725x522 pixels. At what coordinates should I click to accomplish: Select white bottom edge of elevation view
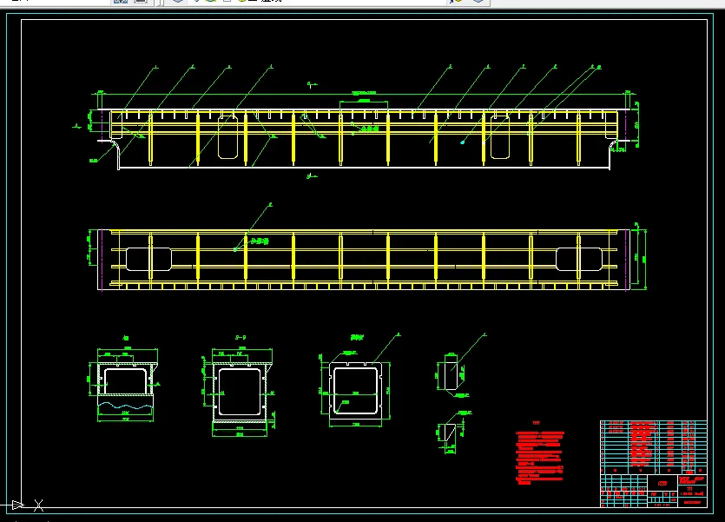[364, 168]
